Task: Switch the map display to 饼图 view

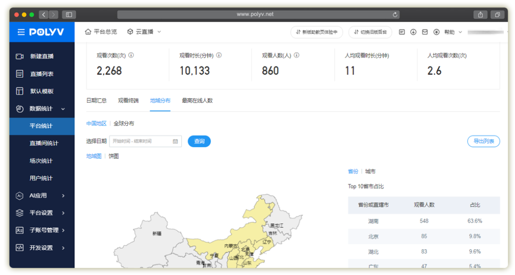Action: [113, 156]
